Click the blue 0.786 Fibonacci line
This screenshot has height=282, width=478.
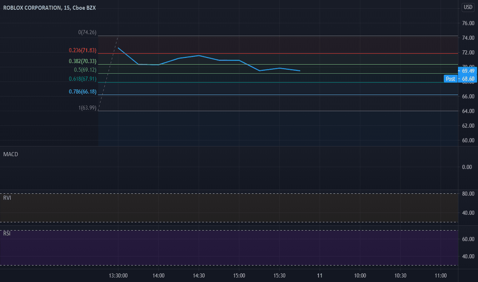[x=278, y=95]
